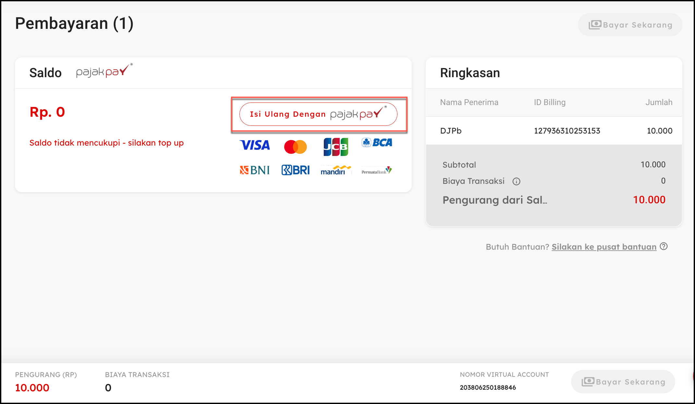Click top Bayar Sekarang button
Screen dimensions: 695x404
point(630,25)
